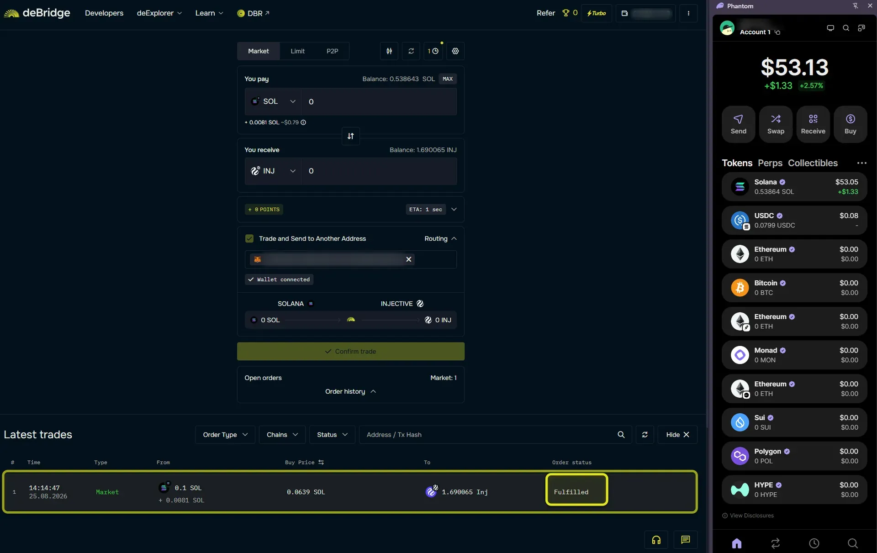Select Phantom Perps tab
Screen dimensions: 877x553
(x=770, y=163)
